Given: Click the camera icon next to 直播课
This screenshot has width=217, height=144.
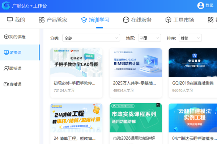Looking at the screenshot, I should (6, 84).
